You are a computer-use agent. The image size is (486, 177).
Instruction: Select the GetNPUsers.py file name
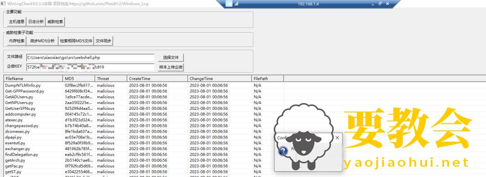(19, 103)
